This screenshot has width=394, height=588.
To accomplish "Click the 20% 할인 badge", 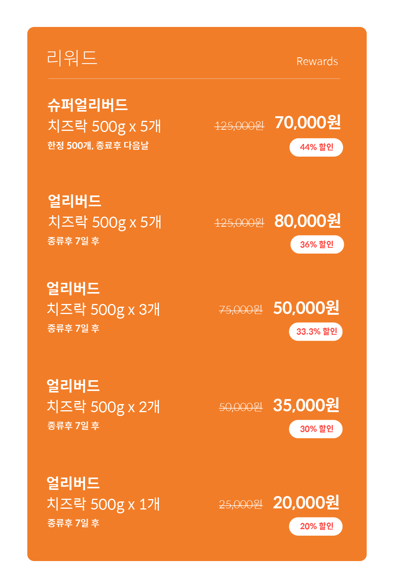I will [x=316, y=526].
